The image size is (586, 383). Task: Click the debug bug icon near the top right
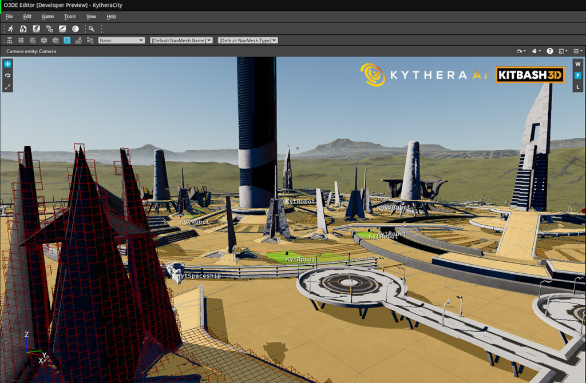534,51
